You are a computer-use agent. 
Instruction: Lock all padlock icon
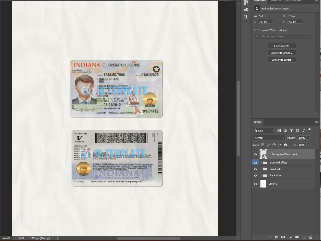(285, 145)
